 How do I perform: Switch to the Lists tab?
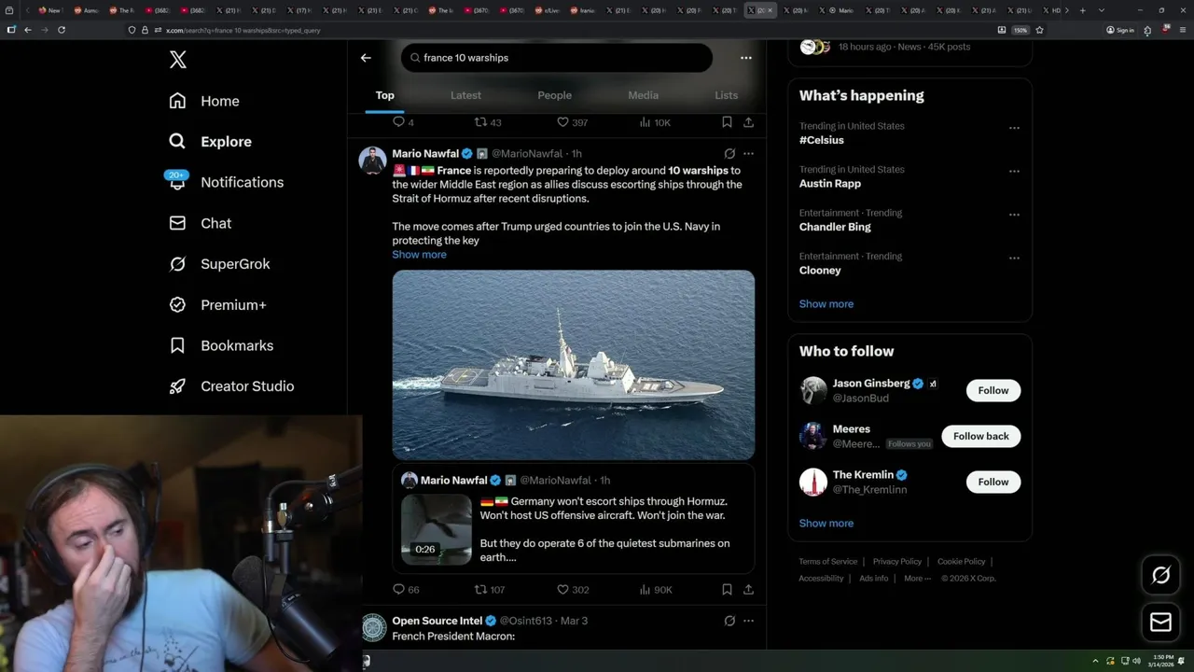[726, 95]
